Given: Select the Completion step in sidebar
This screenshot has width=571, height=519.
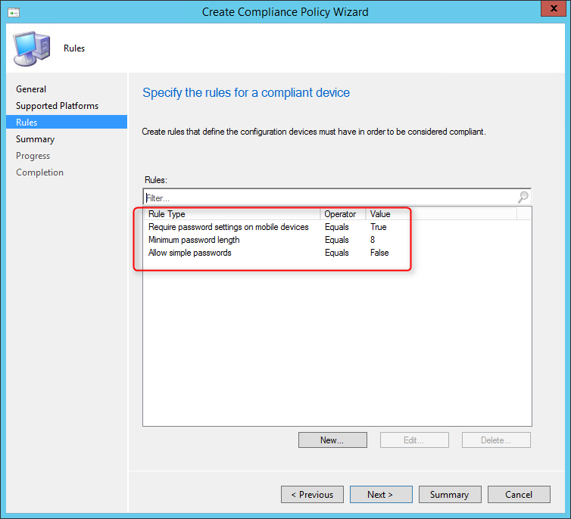Looking at the screenshot, I should tap(39, 172).
